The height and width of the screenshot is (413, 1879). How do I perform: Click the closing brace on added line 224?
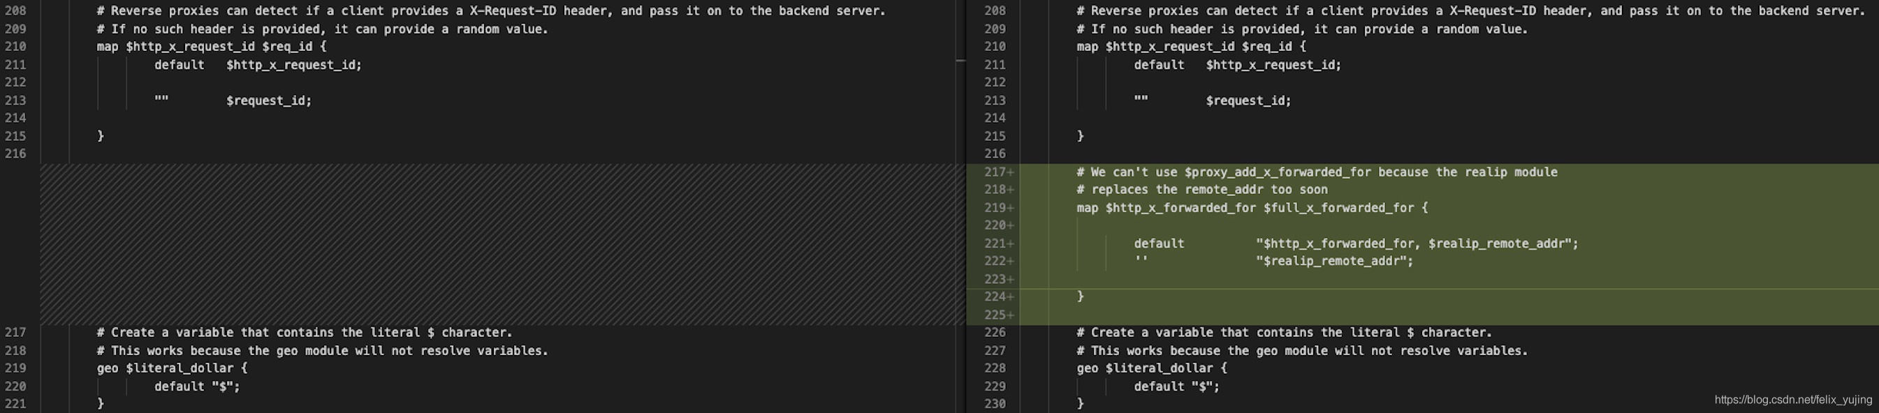pos(1081,296)
